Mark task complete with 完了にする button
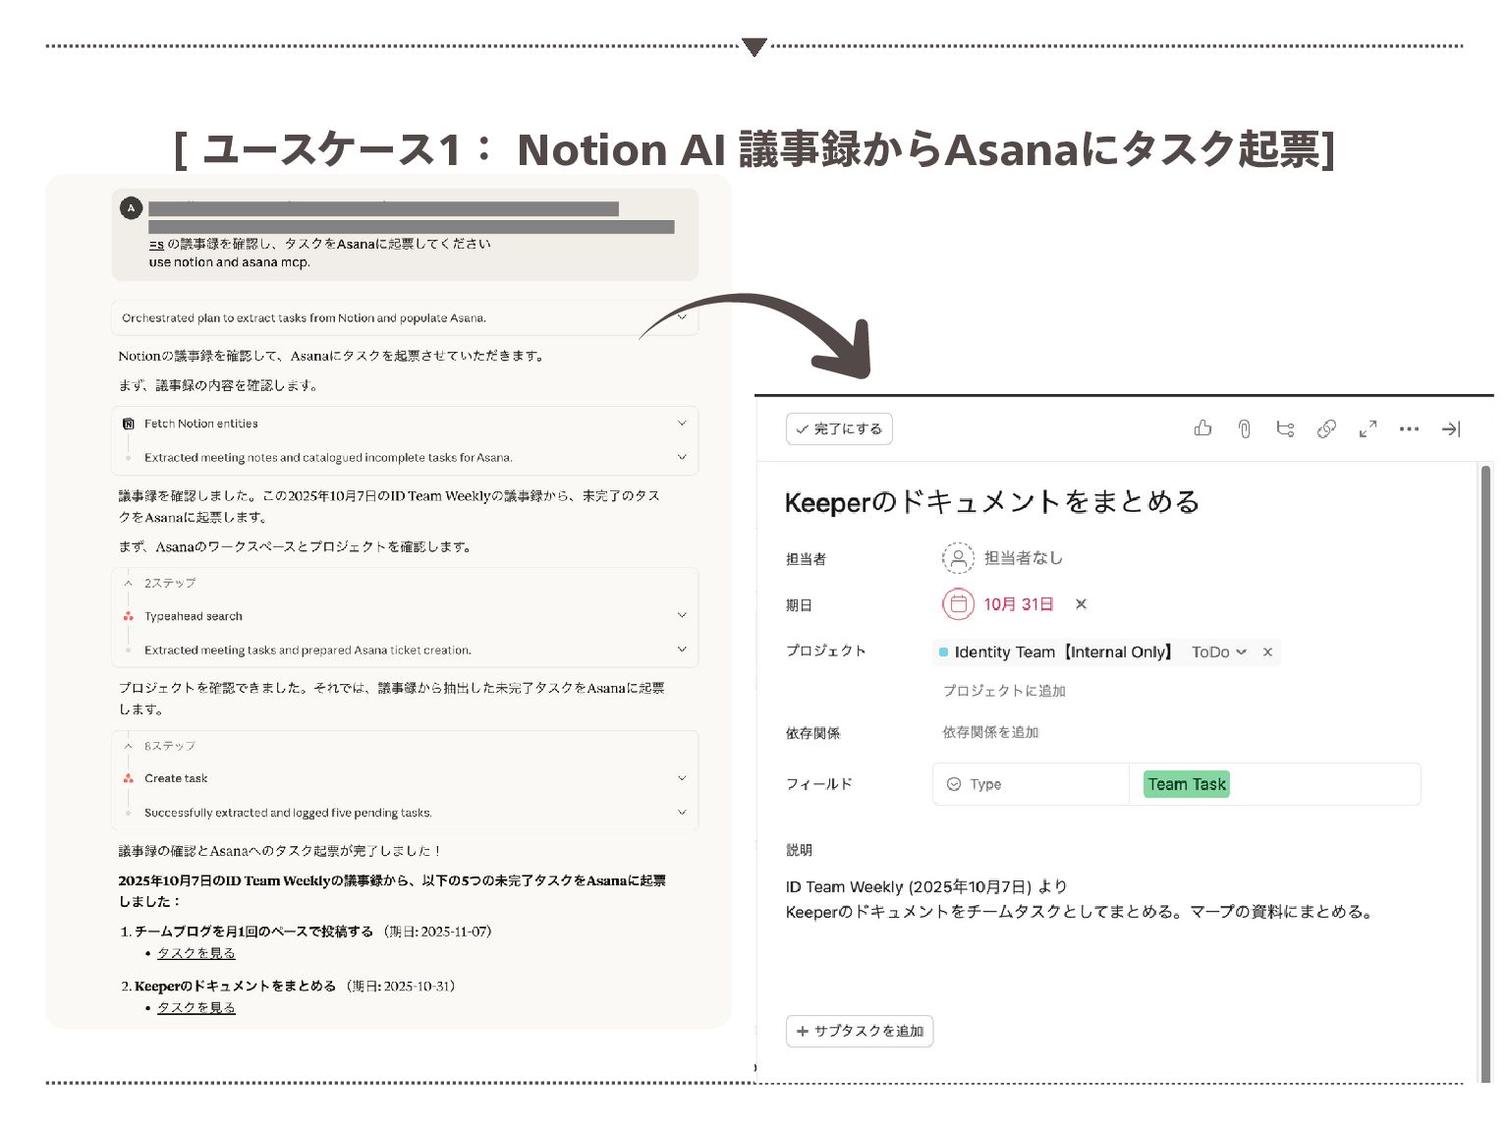The image size is (1509, 1132). [x=839, y=428]
